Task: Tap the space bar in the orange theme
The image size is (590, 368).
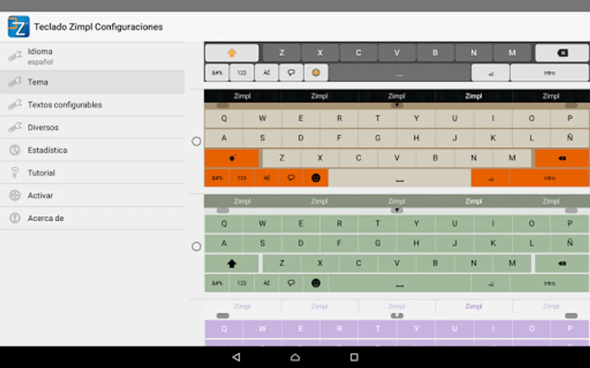Action: (400, 178)
